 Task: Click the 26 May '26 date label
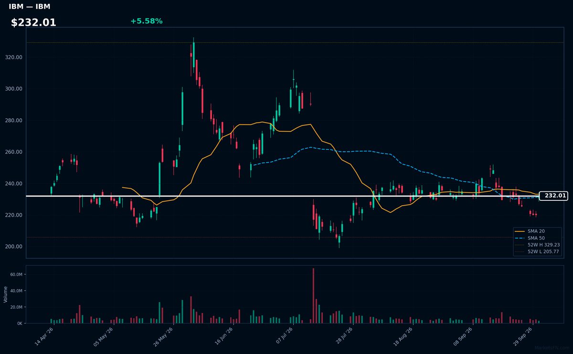point(163,337)
